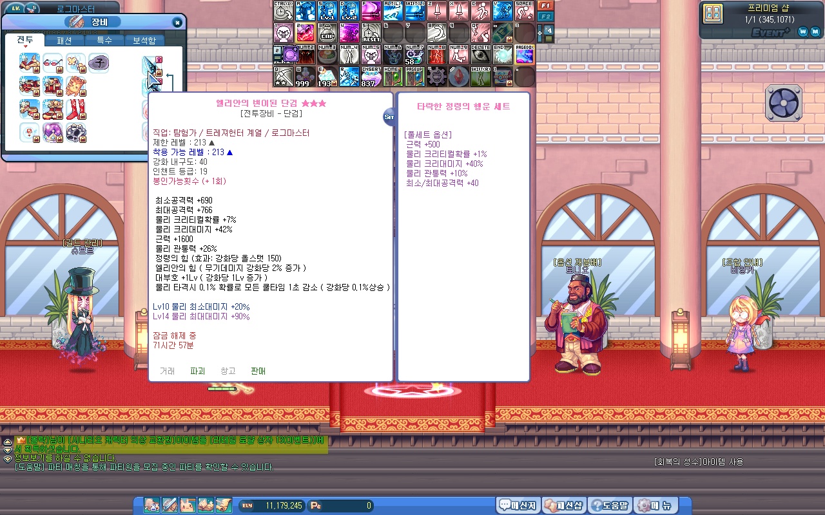Click the skull accessory in equipment window
Image resolution: width=825 pixels, height=515 pixels.
(x=75, y=133)
